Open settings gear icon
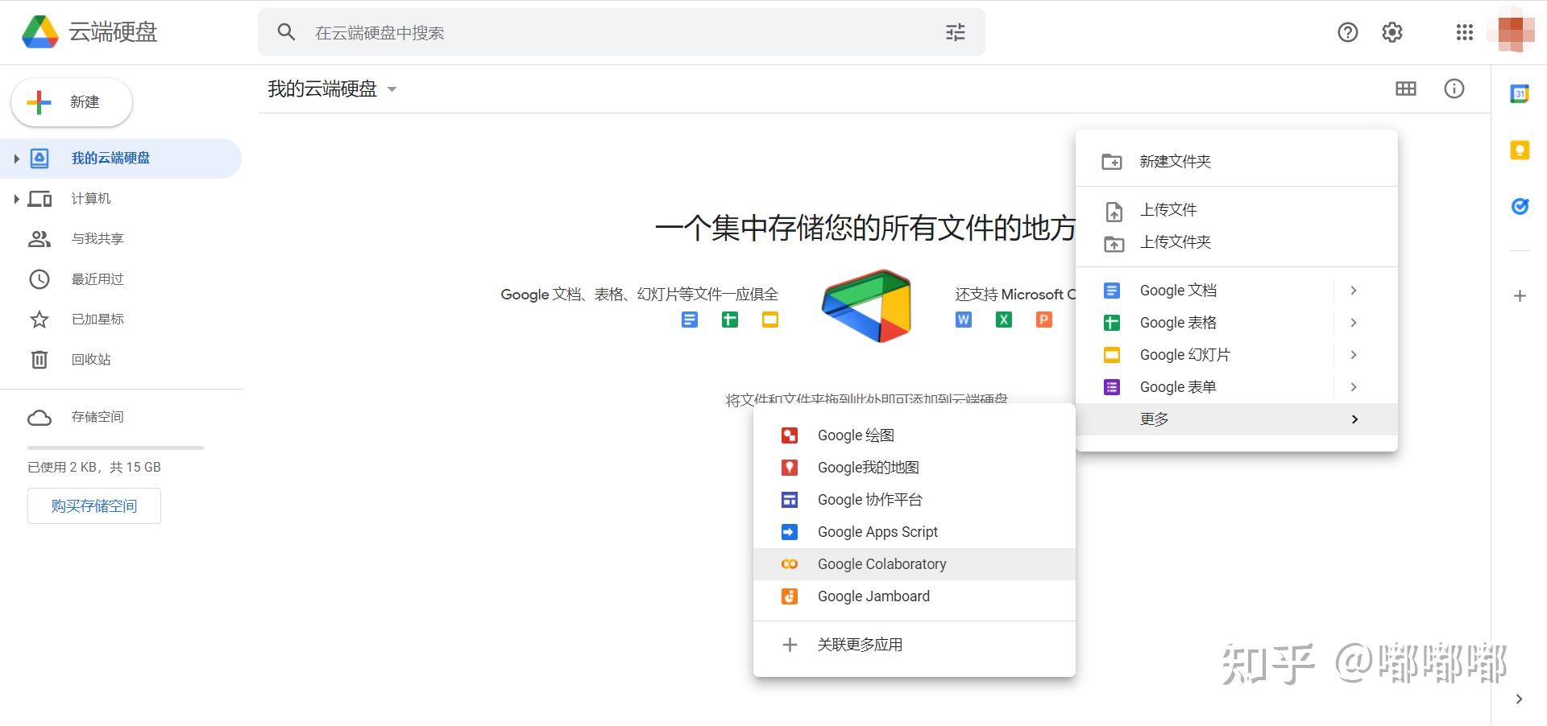The image size is (1547, 726). click(1392, 32)
